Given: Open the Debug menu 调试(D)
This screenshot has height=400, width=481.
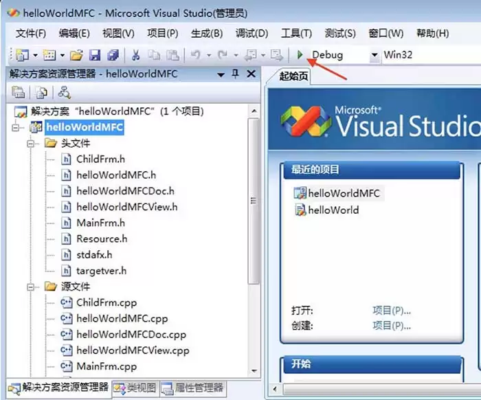Looking at the screenshot, I should coord(251,33).
